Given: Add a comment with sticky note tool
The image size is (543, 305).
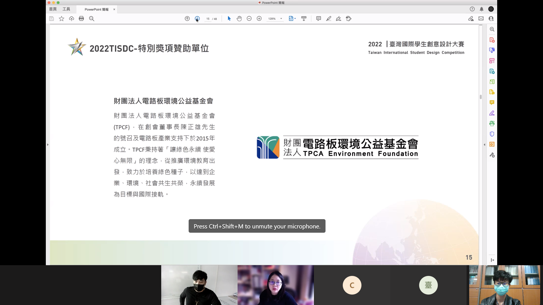Looking at the screenshot, I should click(318, 19).
